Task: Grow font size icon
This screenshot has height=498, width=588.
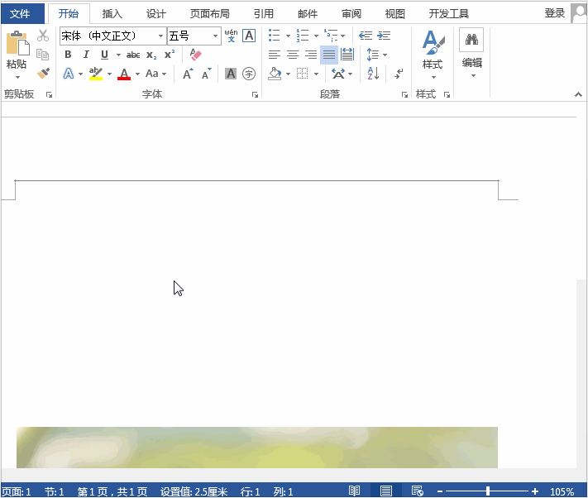Action: (188, 74)
